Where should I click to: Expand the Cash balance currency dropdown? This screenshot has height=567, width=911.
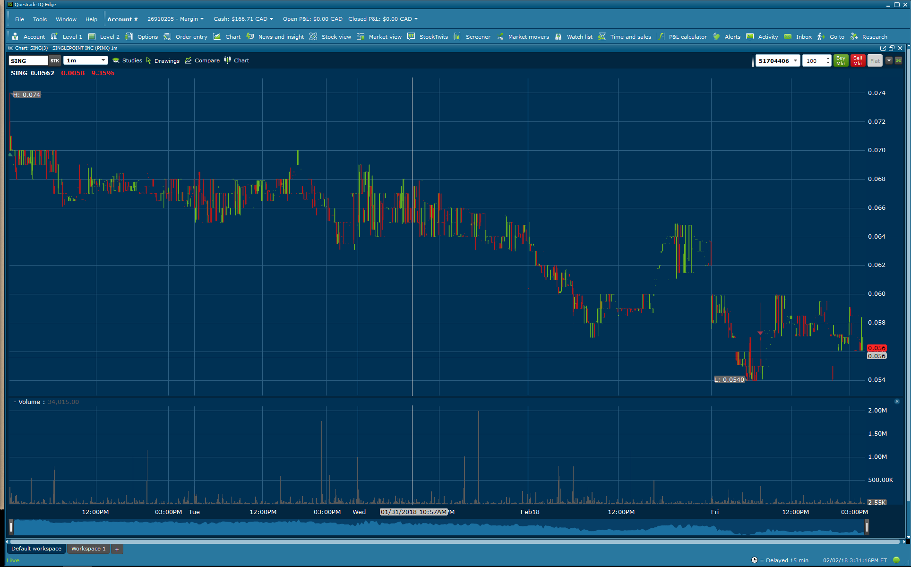(271, 19)
